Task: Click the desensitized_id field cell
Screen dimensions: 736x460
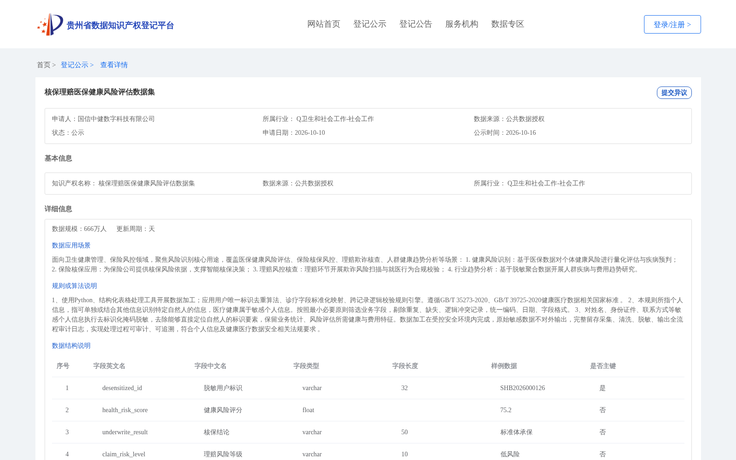Action: (122, 388)
